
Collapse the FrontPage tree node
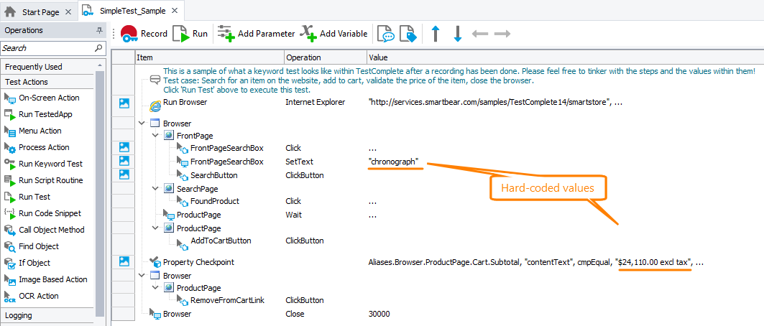(155, 136)
